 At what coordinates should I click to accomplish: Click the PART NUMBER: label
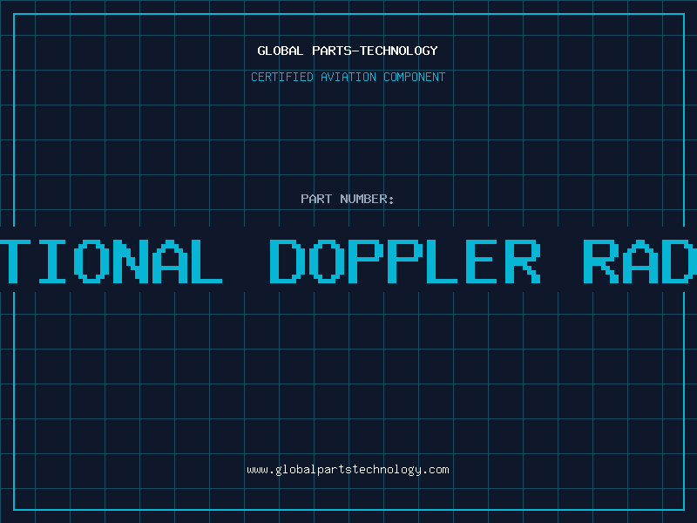(x=348, y=199)
